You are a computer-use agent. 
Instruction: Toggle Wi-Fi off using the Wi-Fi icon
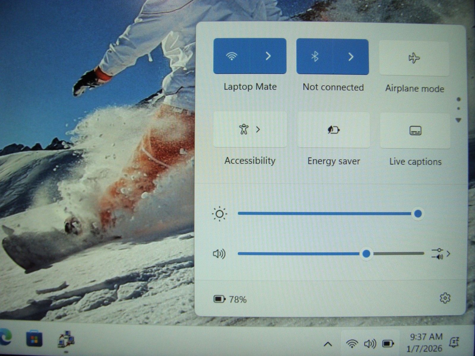click(232, 56)
